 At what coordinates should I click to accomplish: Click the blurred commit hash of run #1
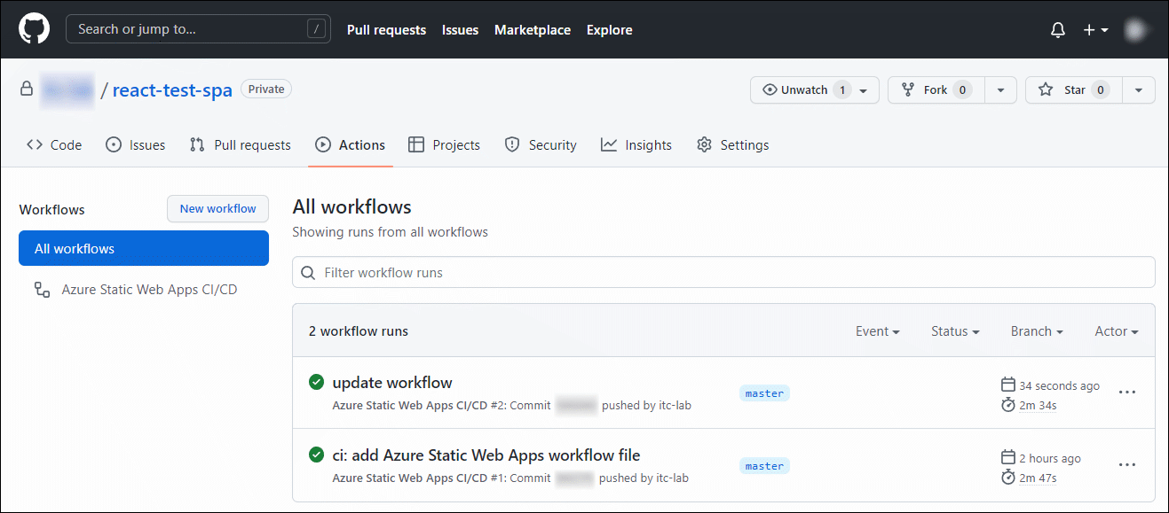(575, 478)
